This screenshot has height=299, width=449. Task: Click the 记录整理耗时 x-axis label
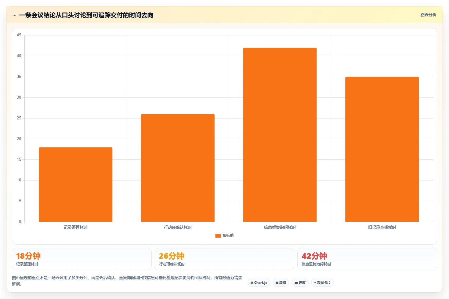point(76,227)
